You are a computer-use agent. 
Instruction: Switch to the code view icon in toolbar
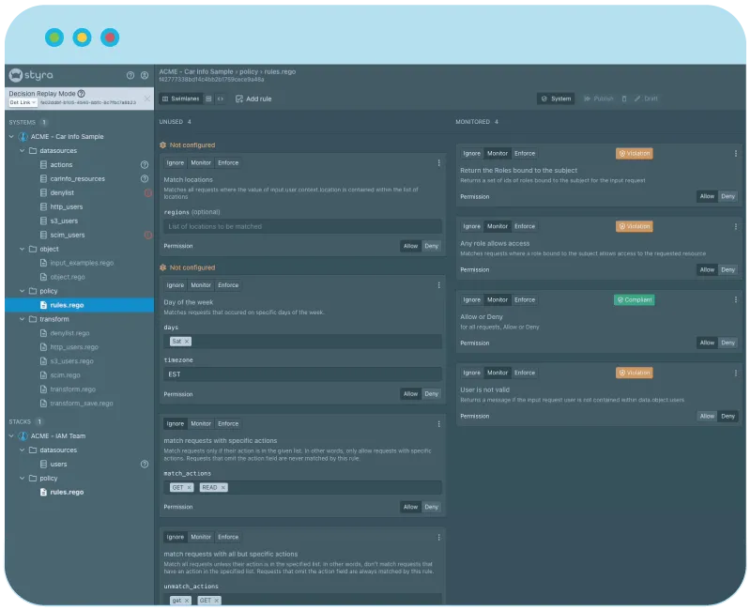tap(220, 99)
